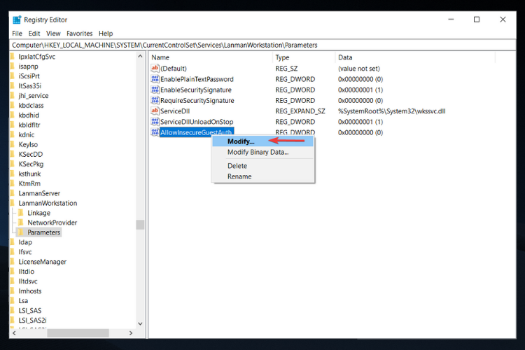Select the KSecPkg key
This screenshot has width=525, height=350.
coord(31,164)
